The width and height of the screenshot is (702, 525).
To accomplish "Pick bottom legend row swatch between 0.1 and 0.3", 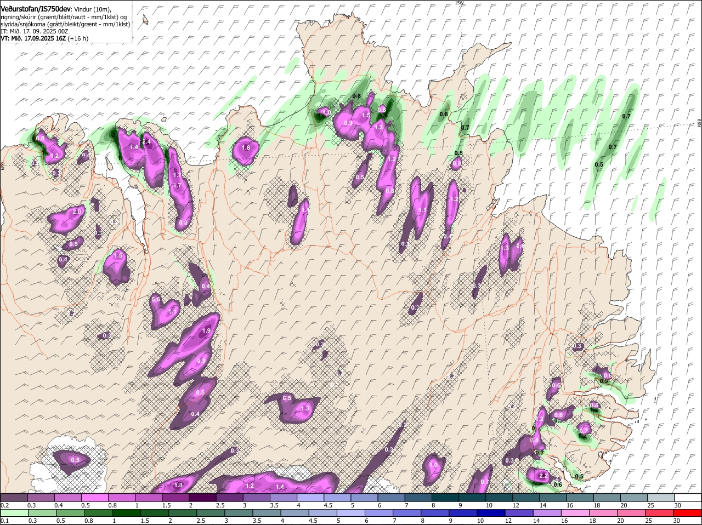I will click(x=14, y=513).
